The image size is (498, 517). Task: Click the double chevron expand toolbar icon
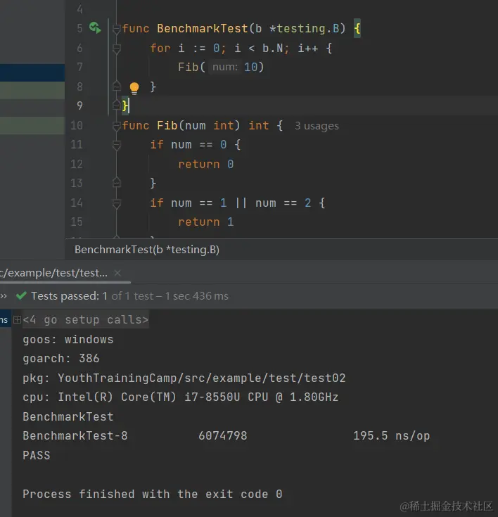click(x=4, y=295)
